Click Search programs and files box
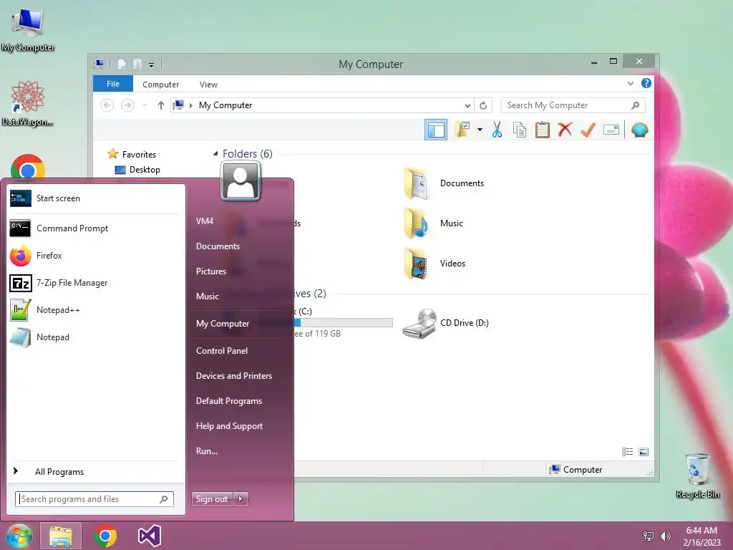The width and height of the screenshot is (733, 550). 94,499
